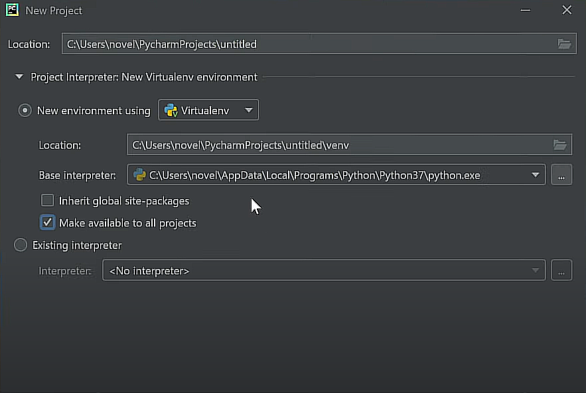Select the New environment using radio button
The width and height of the screenshot is (586, 393).
(25, 111)
